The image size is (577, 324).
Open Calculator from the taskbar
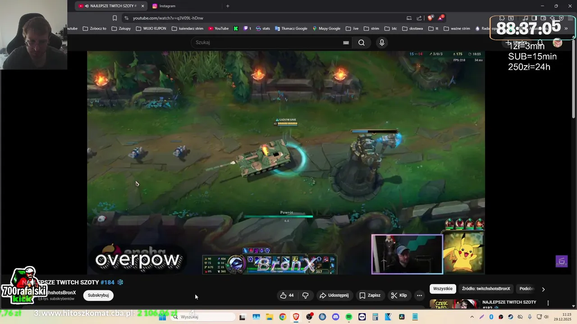click(x=375, y=317)
